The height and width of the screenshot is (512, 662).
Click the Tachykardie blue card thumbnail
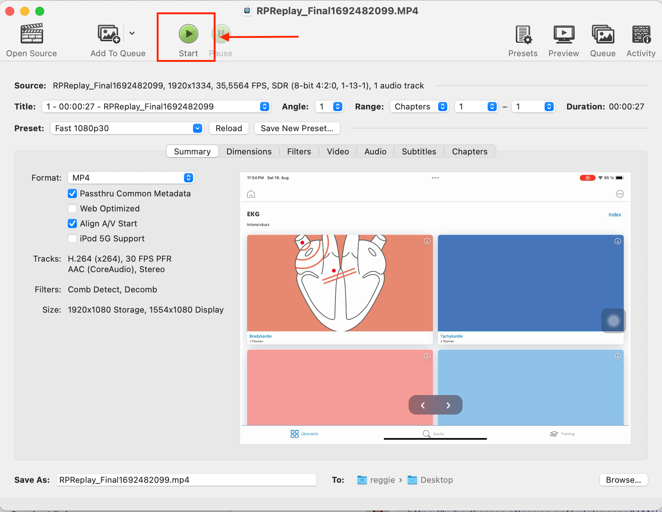(531, 283)
